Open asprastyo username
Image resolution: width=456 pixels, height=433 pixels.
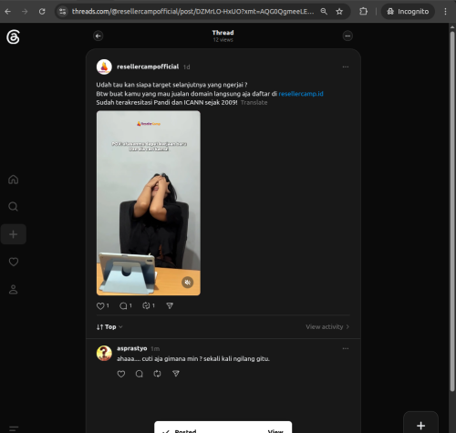[x=132, y=348]
